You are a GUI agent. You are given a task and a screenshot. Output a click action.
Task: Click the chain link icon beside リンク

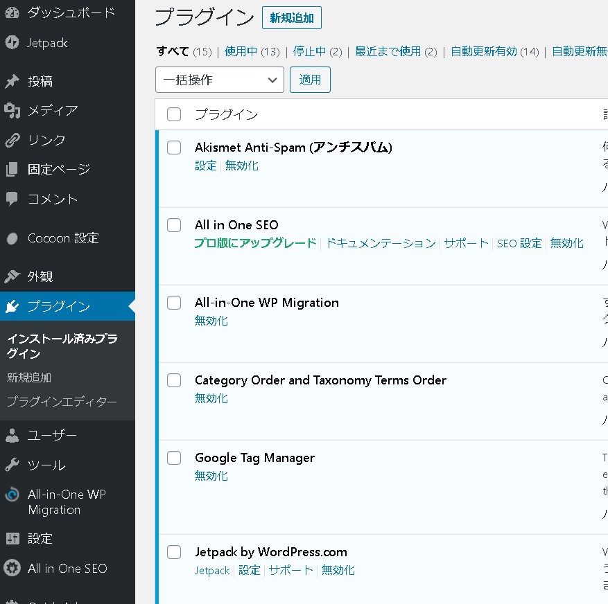click(12, 140)
